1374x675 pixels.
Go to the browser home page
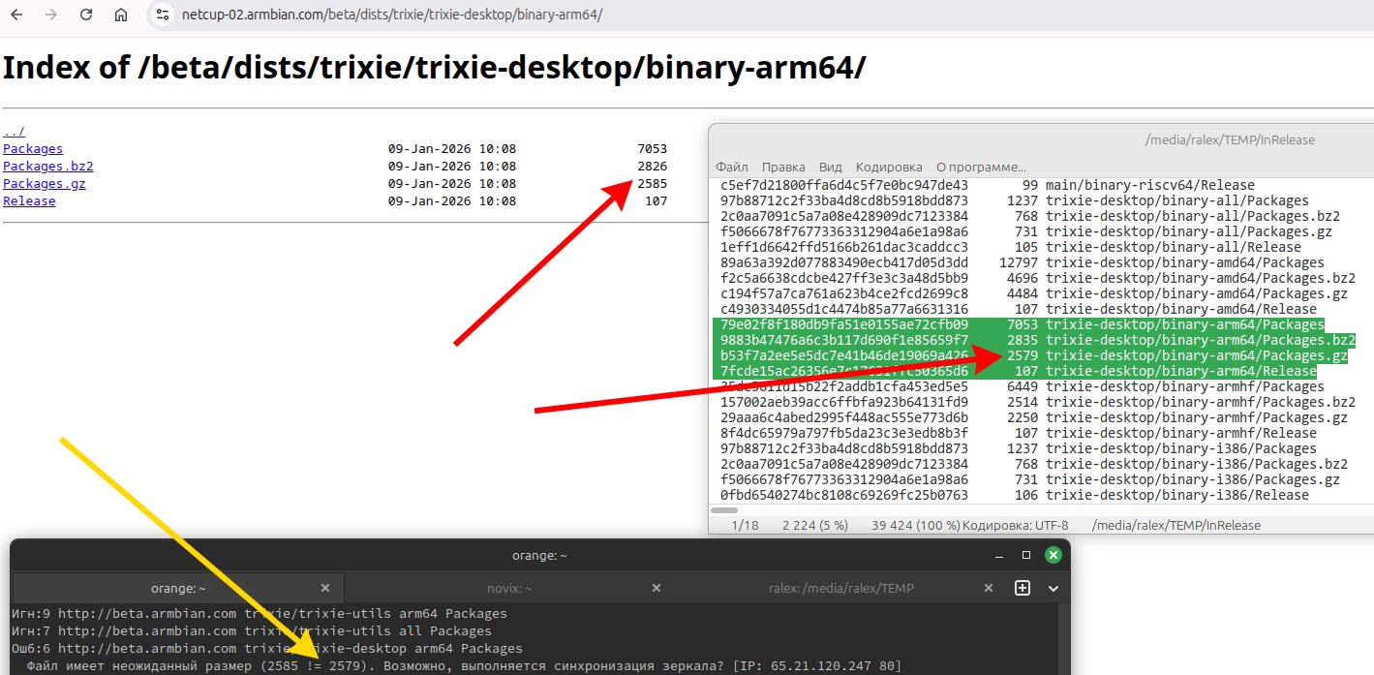pyautogui.click(x=121, y=15)
